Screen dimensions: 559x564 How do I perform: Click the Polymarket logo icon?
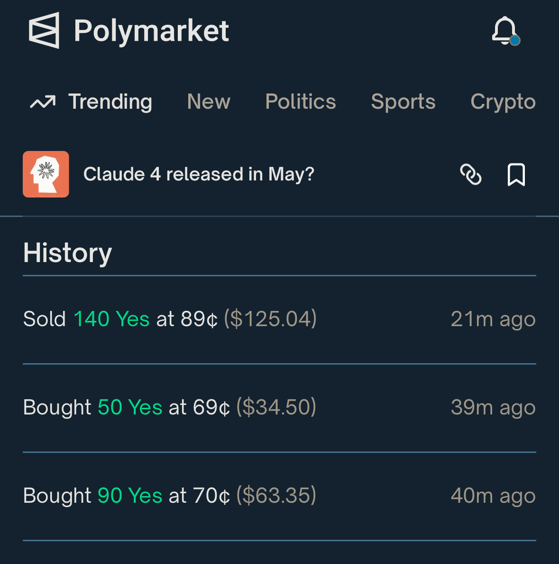[x=44, y=30]
